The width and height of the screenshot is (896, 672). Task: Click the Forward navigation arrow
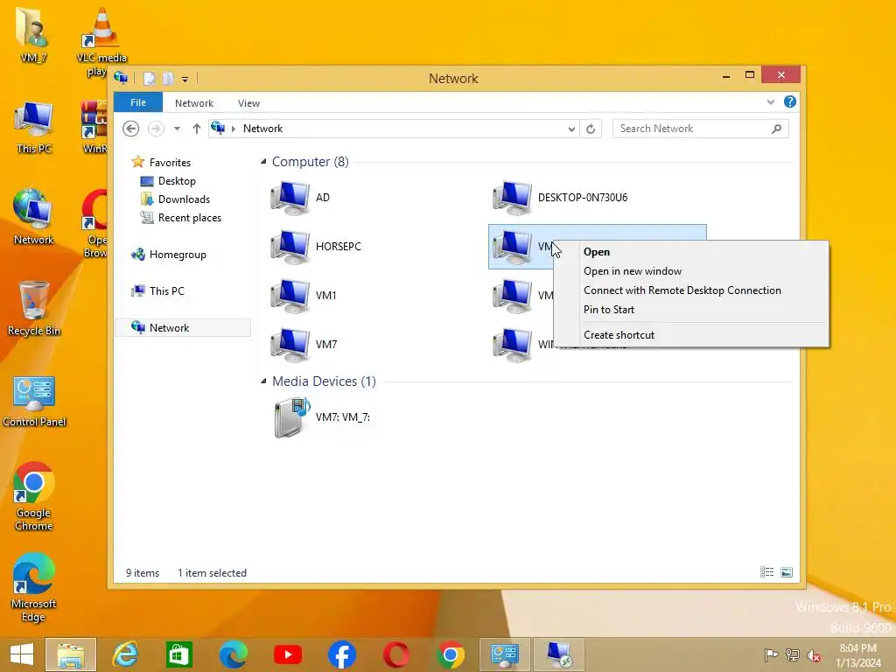156,129
